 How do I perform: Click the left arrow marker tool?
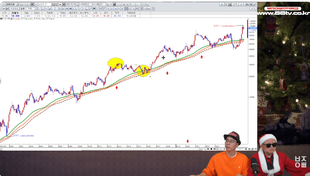115,9
